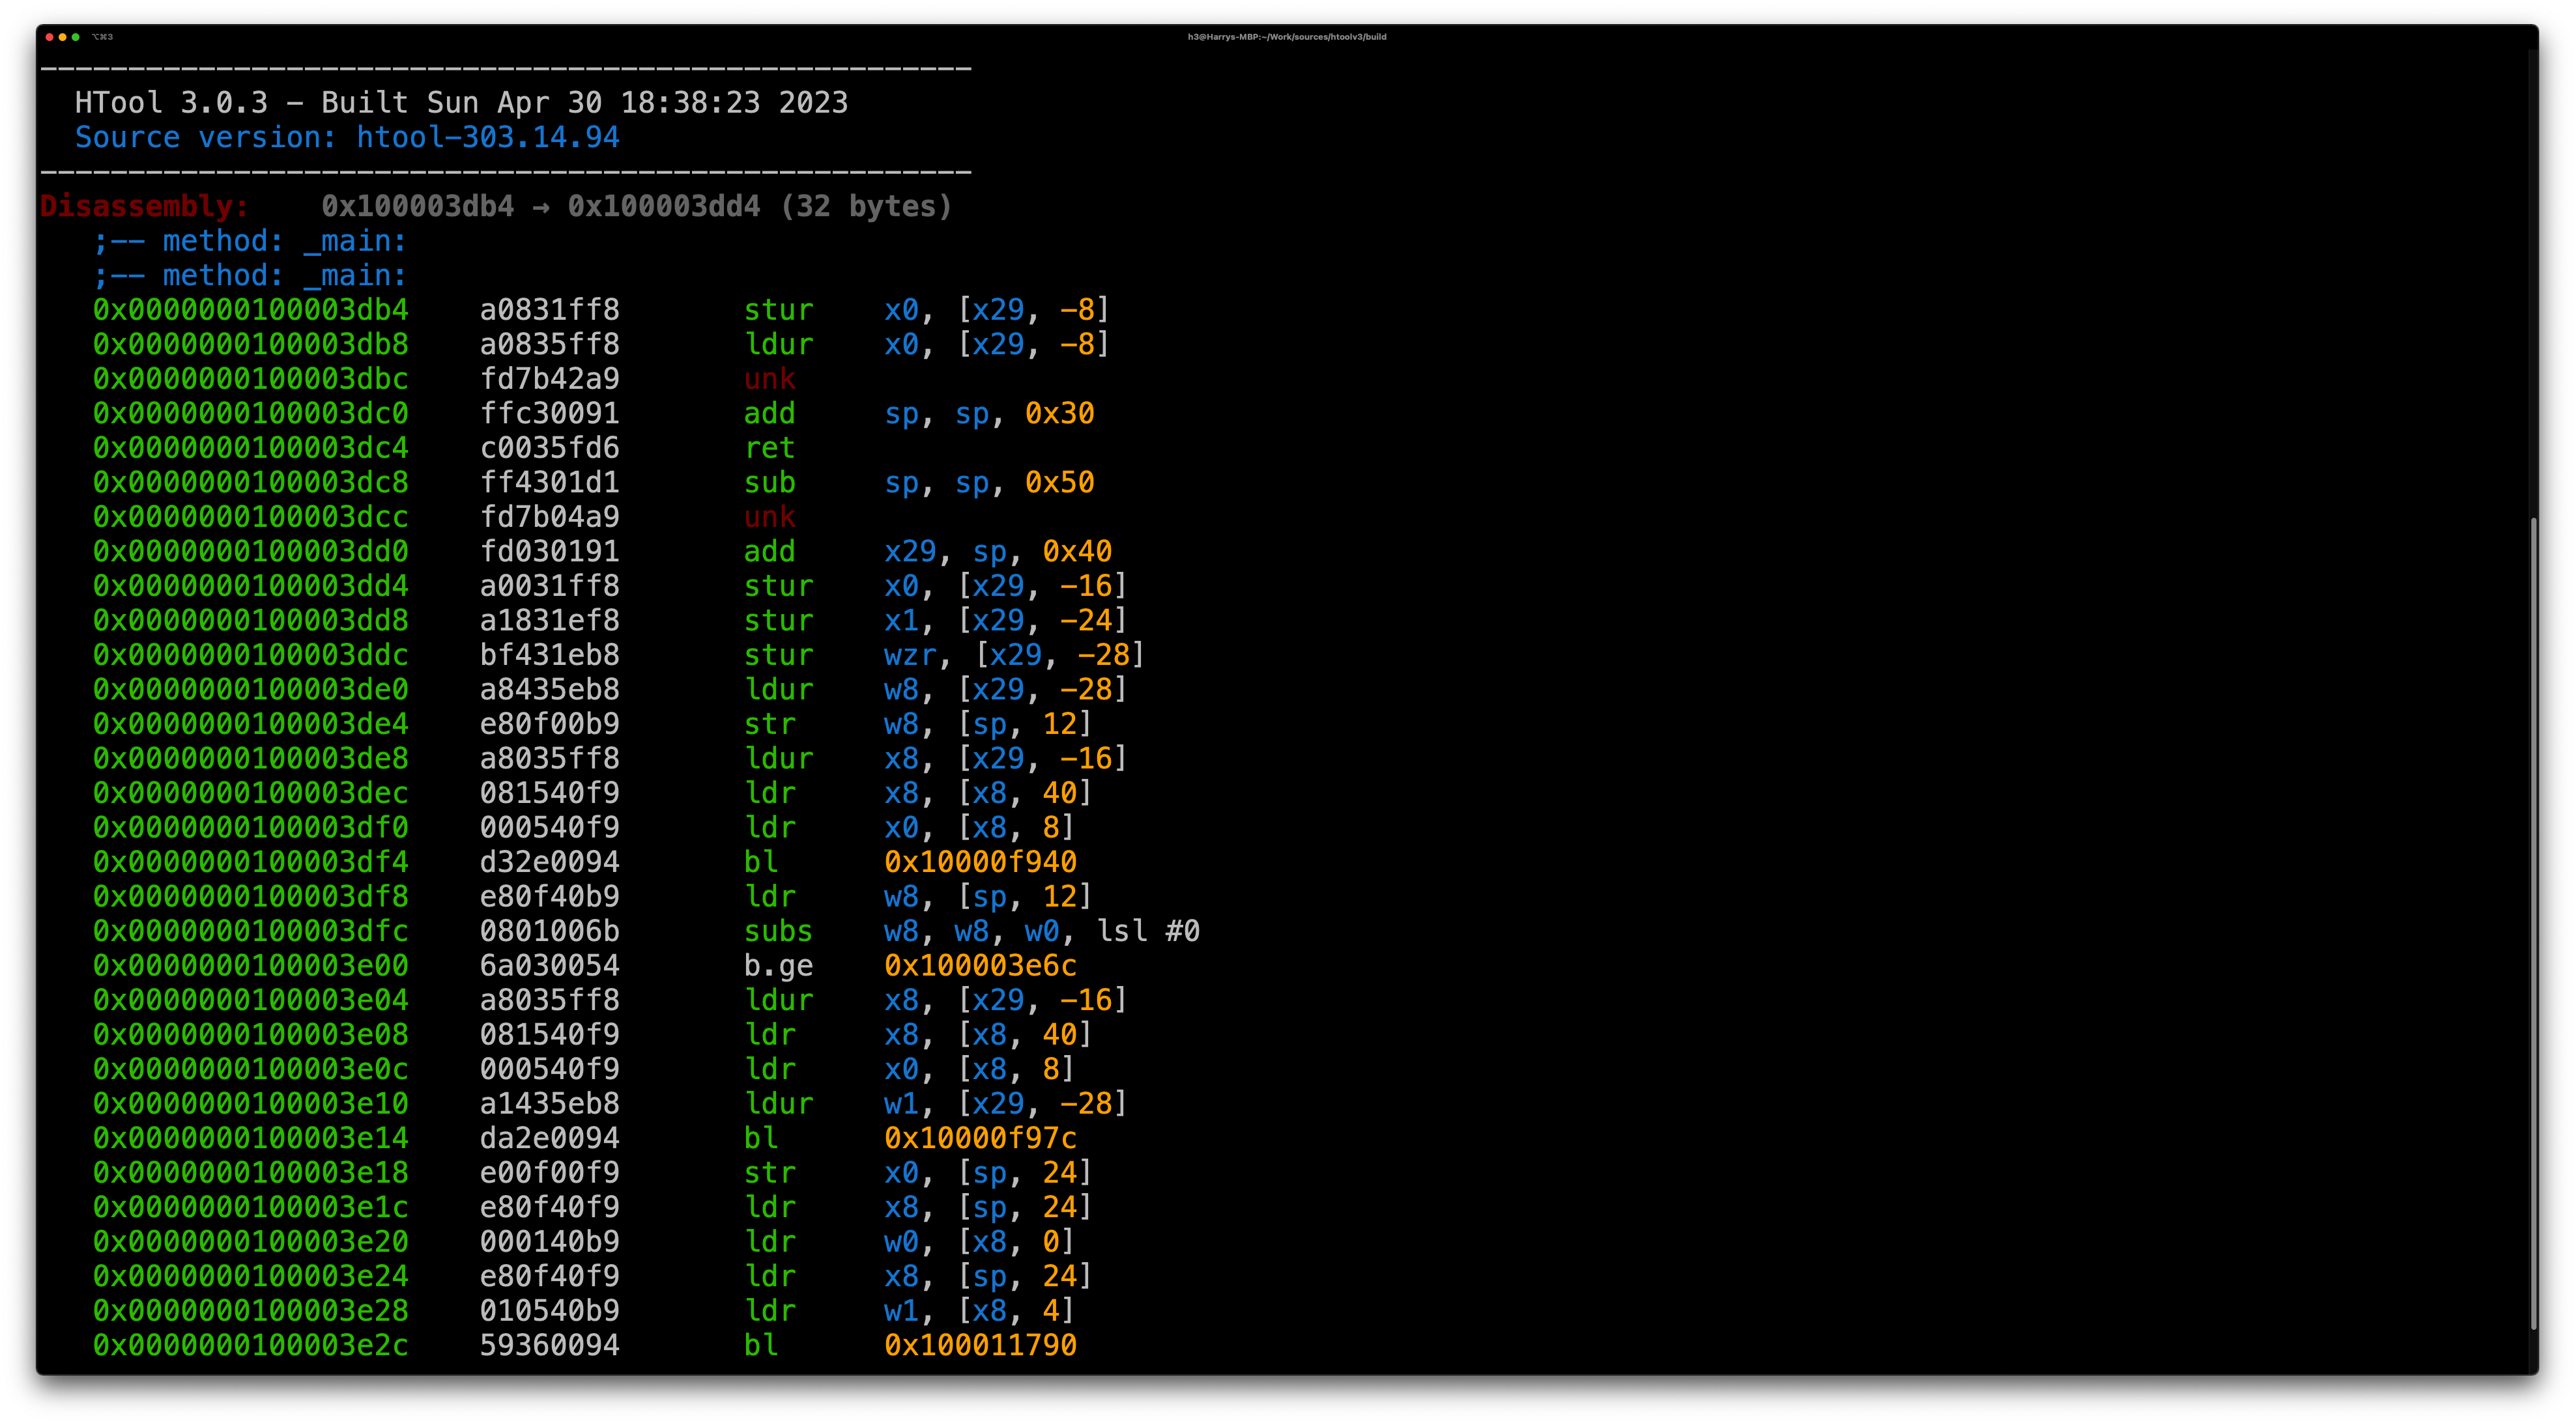Click the 'HTool 3.0.3 – Built Sun Apr 30' banner line
This screenshot has width=2575, height=1423.
pyautogui.click(x=462, y=103)
